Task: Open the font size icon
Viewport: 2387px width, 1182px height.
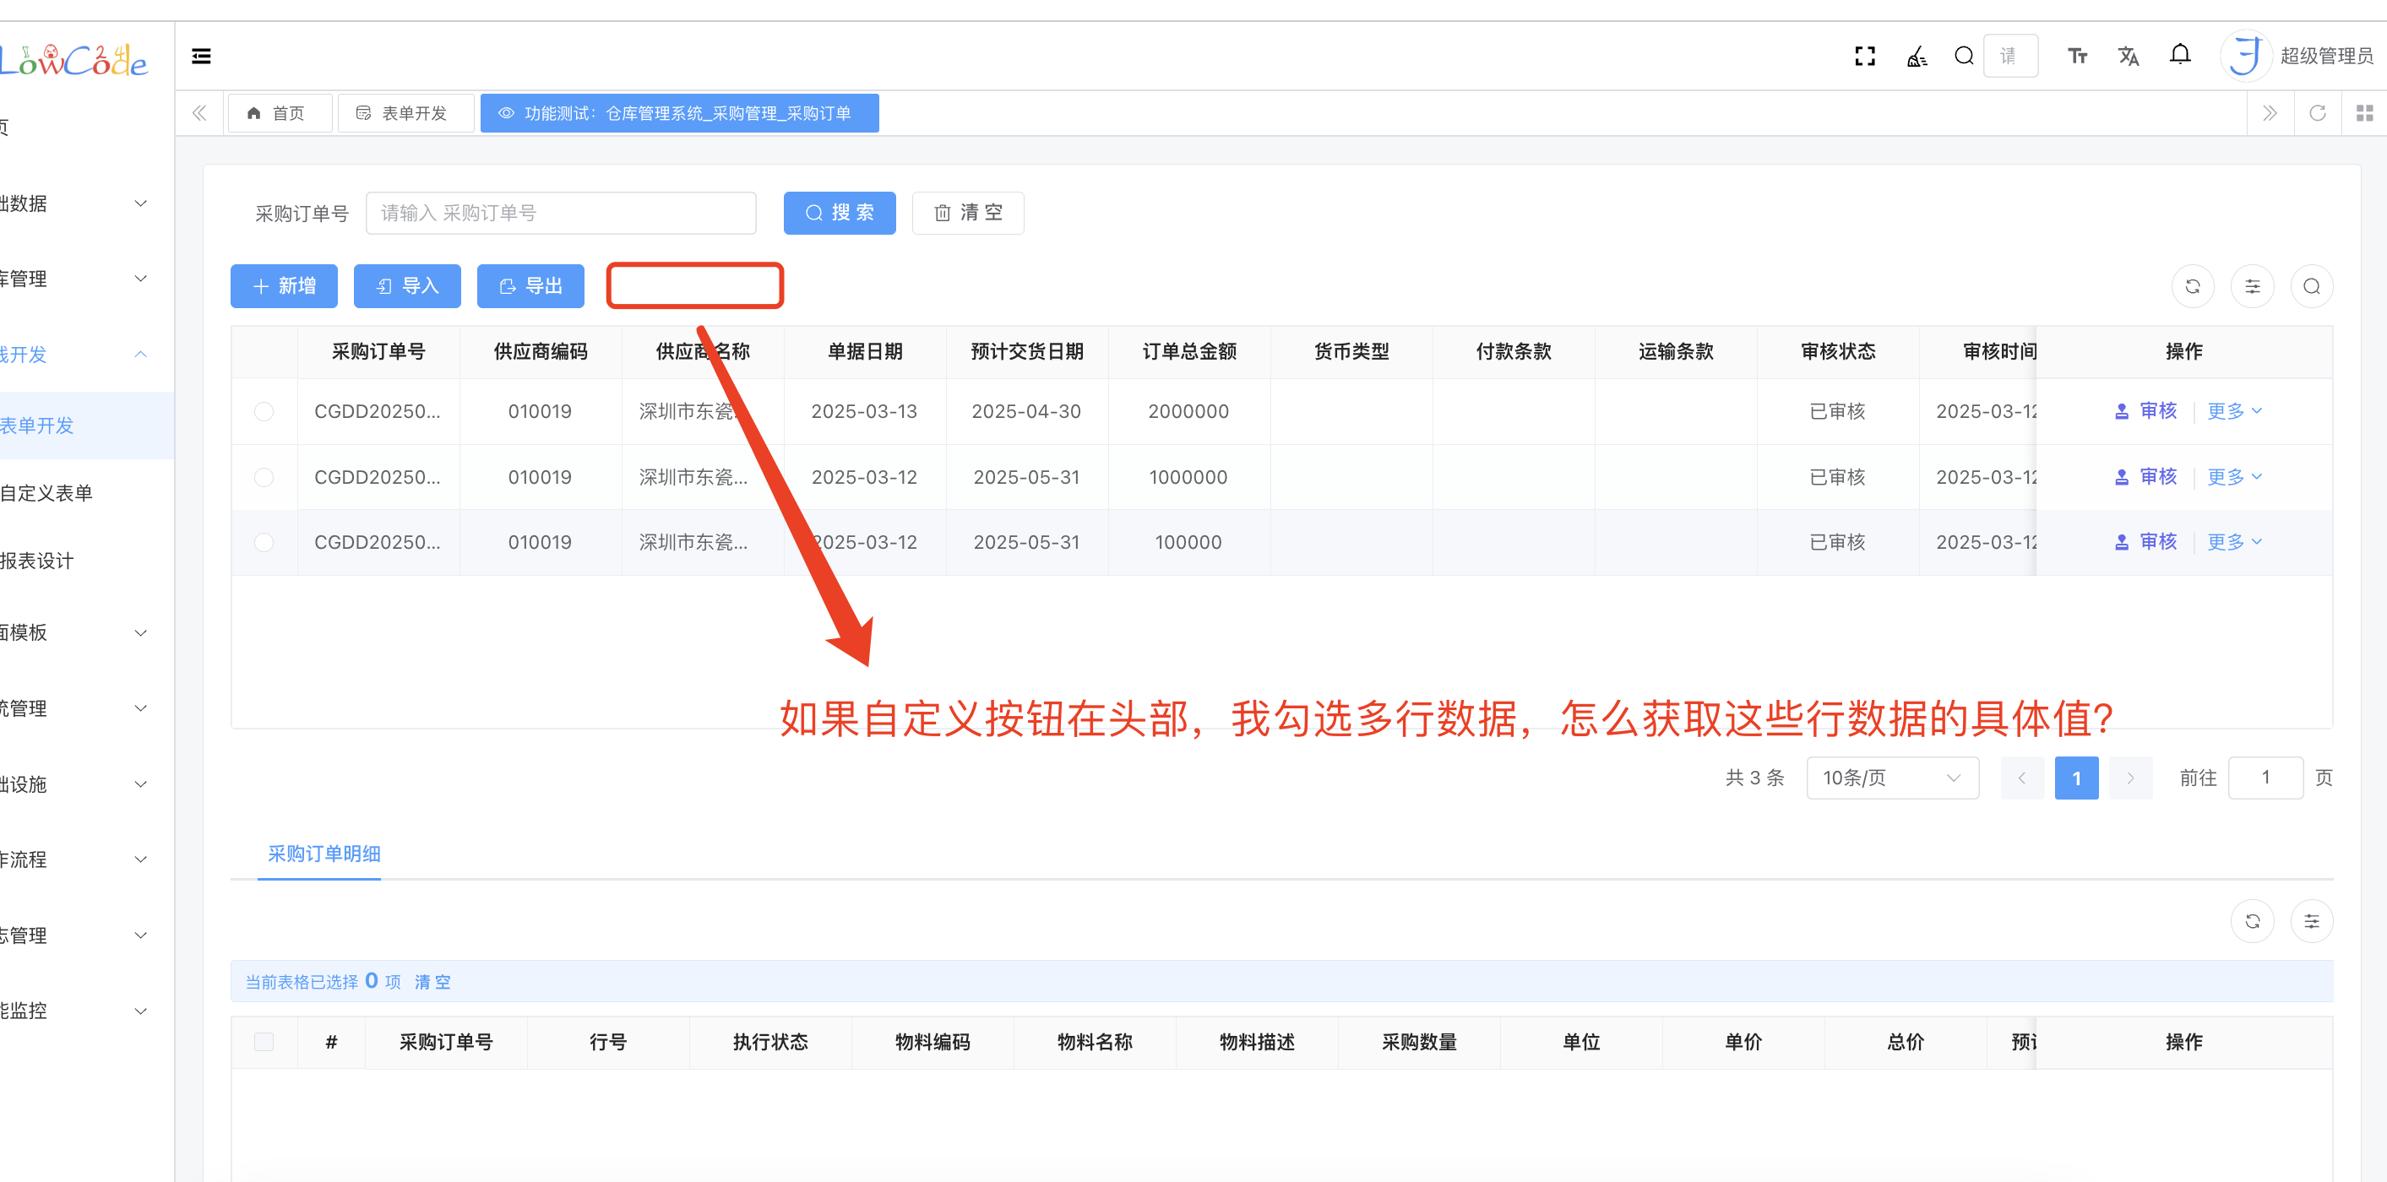Action: (x=2076, y=57)
